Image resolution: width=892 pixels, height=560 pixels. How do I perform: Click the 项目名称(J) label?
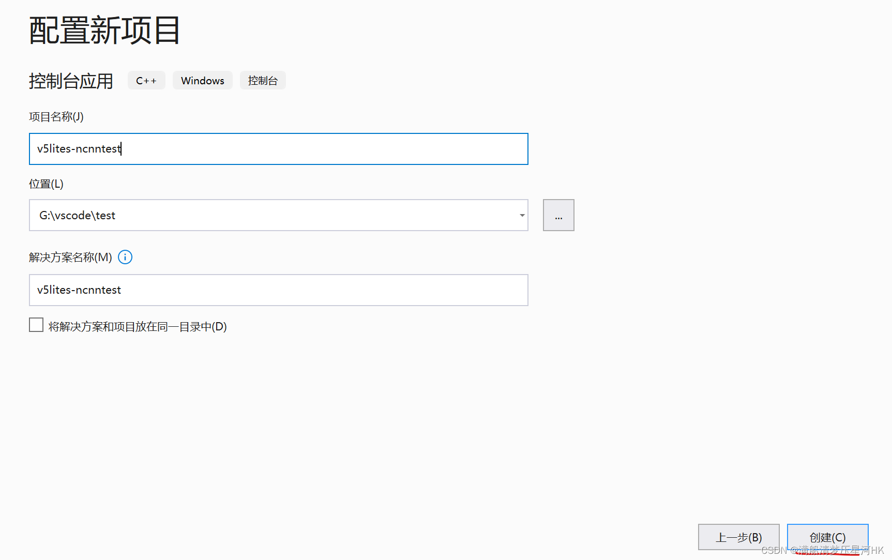point(56,117)
